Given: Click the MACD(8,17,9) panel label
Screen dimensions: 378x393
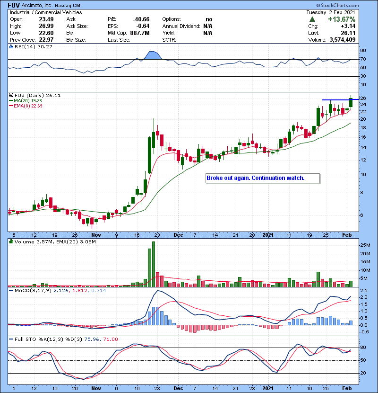Looking at the screenshot, I should (33, 291).
